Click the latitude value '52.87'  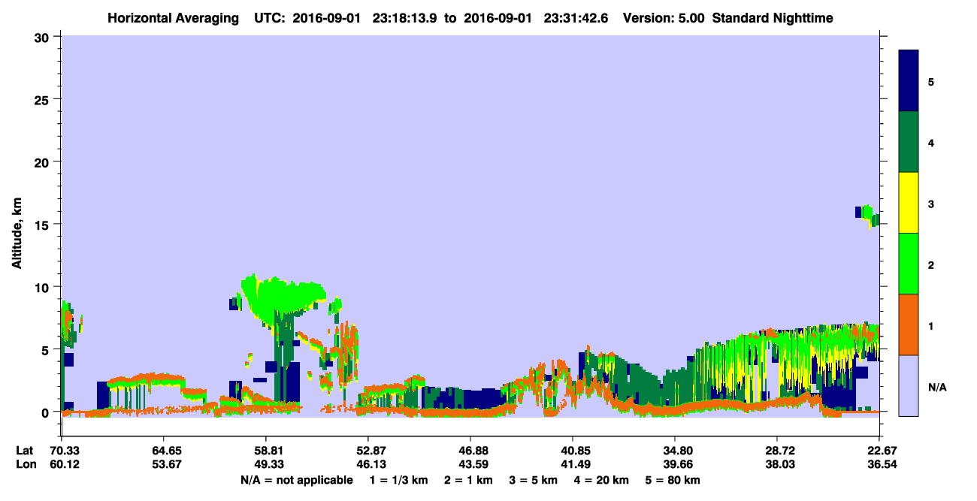(x=368, y=451)
